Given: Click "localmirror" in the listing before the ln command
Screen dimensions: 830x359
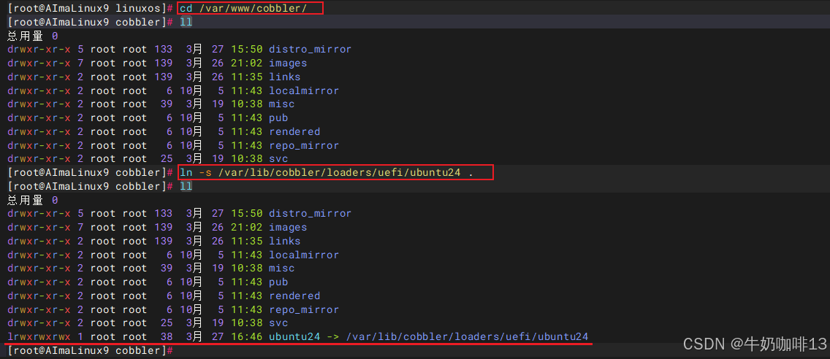Looking at the screenshot, I should (304, 90).
